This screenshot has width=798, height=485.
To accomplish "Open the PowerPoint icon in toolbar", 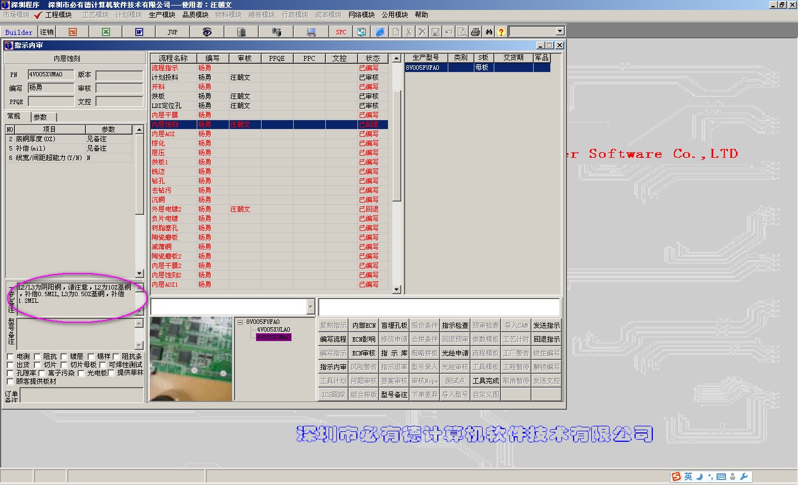I will (x=73, y=32).
